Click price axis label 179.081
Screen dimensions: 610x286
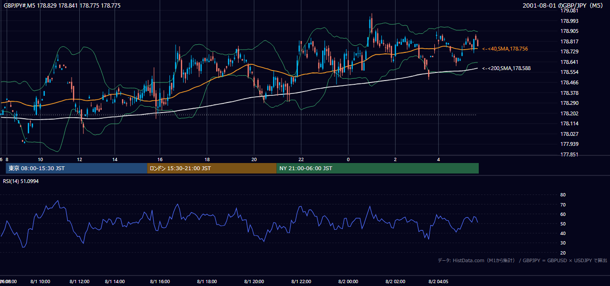click(x=569, y=10)
